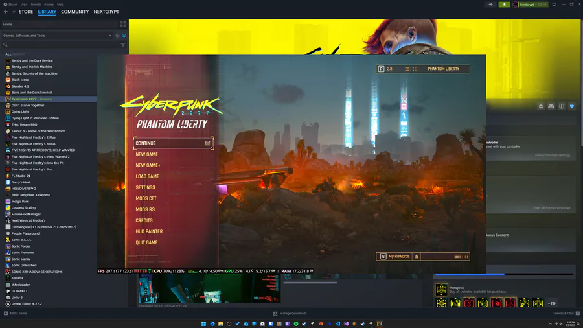583x328 pixels.
Task: Open the Steam notifications bell
Action: coord(504,5)
